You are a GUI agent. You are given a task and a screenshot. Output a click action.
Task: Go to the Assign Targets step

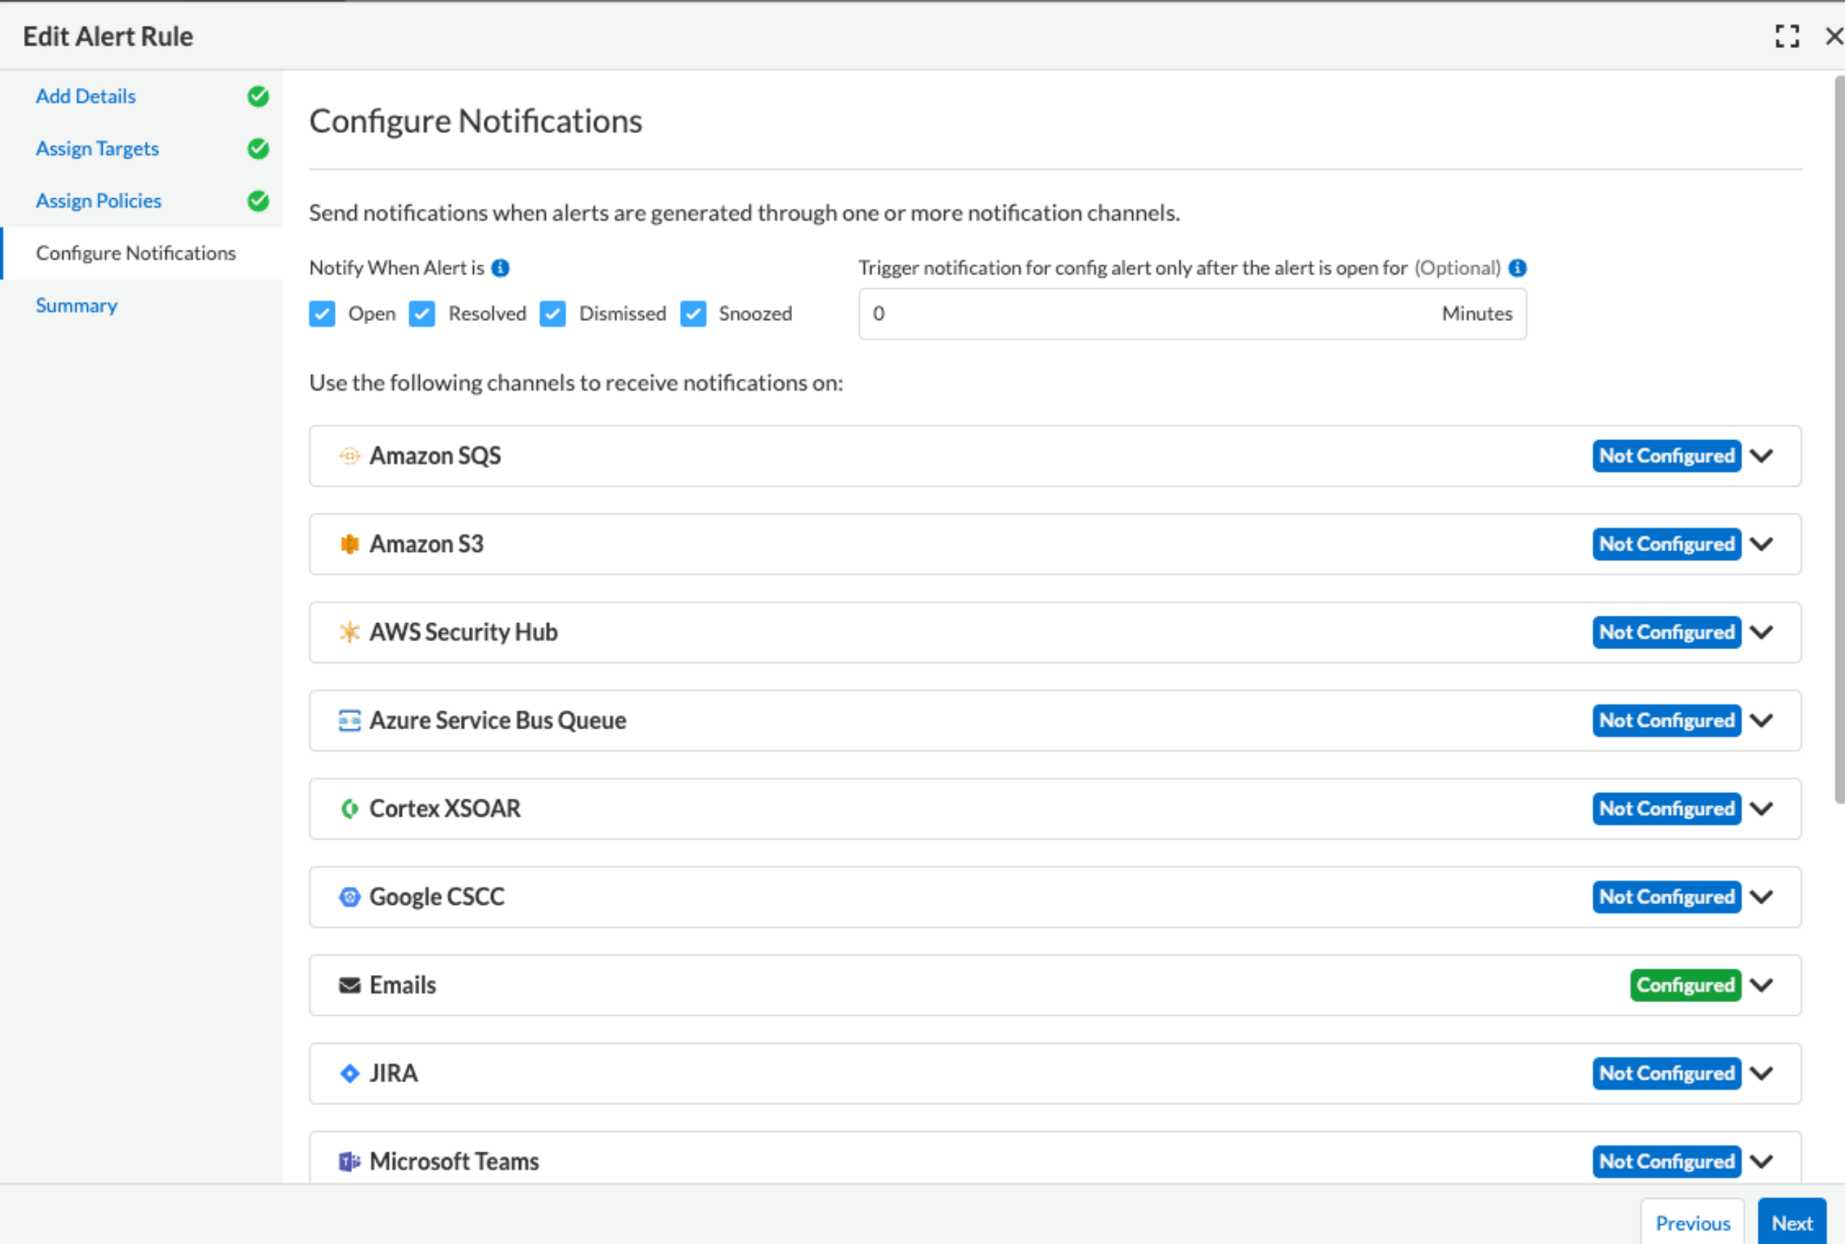tap(97, 148)
